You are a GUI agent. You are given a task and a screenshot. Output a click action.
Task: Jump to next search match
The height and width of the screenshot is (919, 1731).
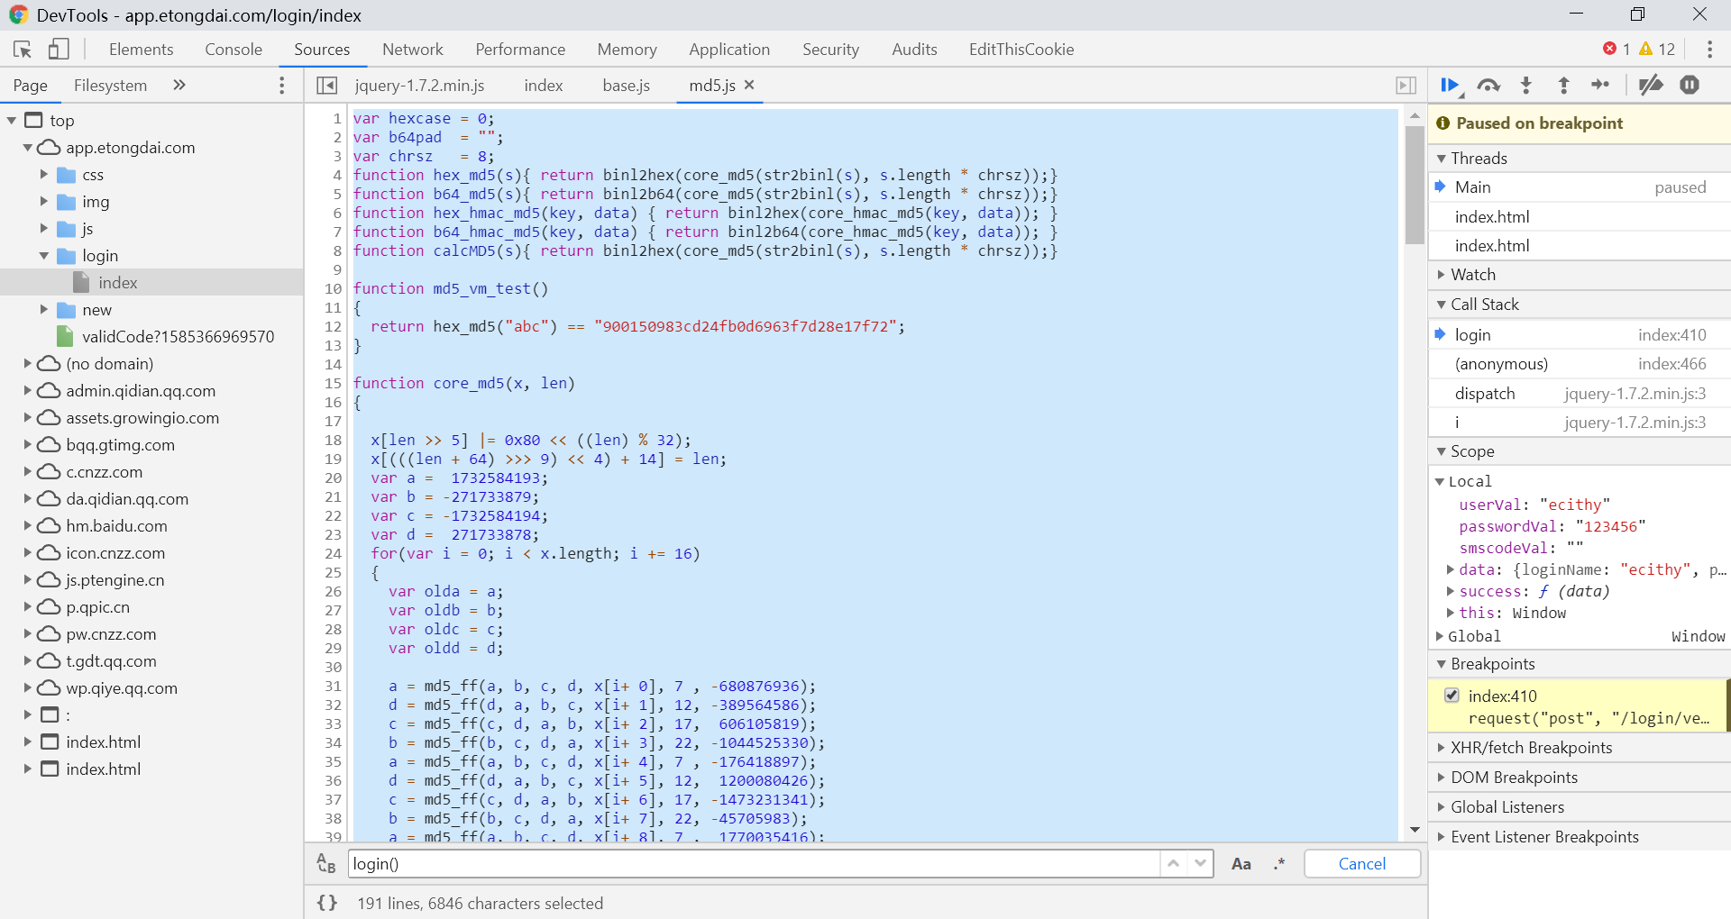[1200, 863]
